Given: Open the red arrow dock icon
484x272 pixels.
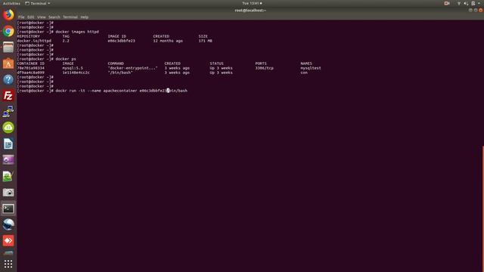Looking at the screenshot, I should (x=8, y=240).
